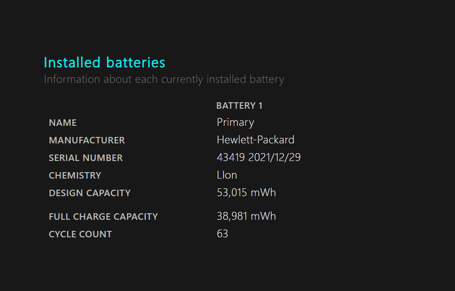This screenshot has width=455, height=291.
Task: Click the NAME row label
Action: pyautogui.click(x=62, y=123)
